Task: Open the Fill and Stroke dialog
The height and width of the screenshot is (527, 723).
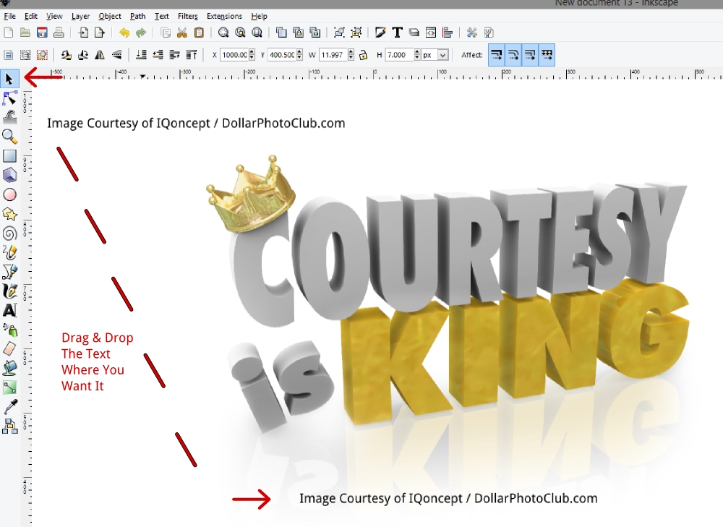Action: click(380, 33)
